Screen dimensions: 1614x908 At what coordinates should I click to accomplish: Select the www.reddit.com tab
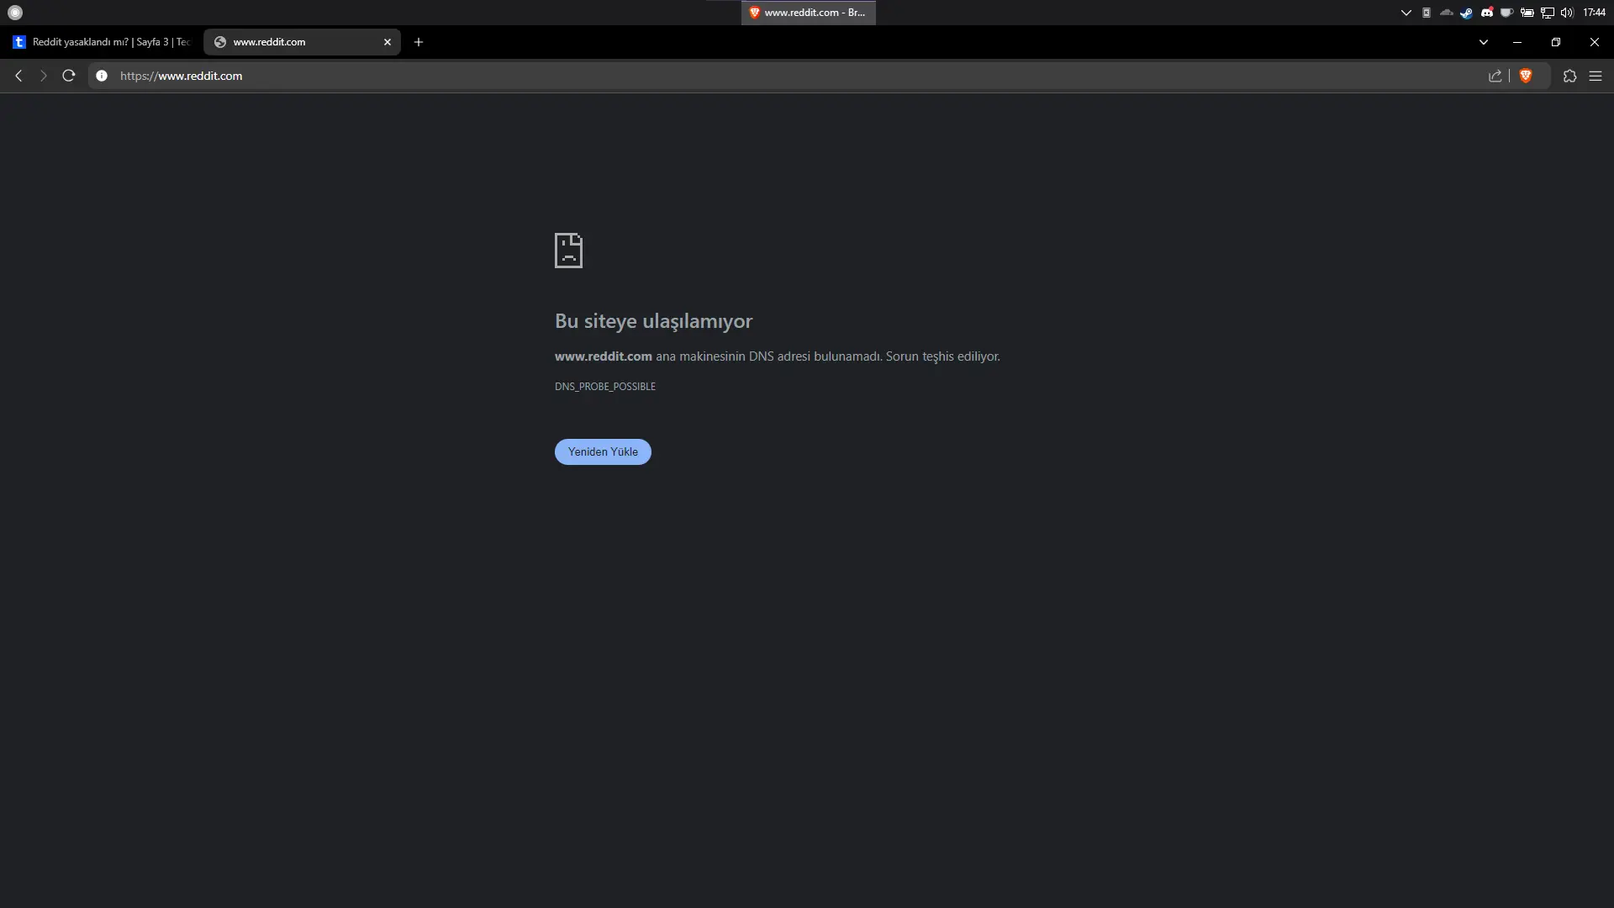pyautogui.click(x=302, y=42)
